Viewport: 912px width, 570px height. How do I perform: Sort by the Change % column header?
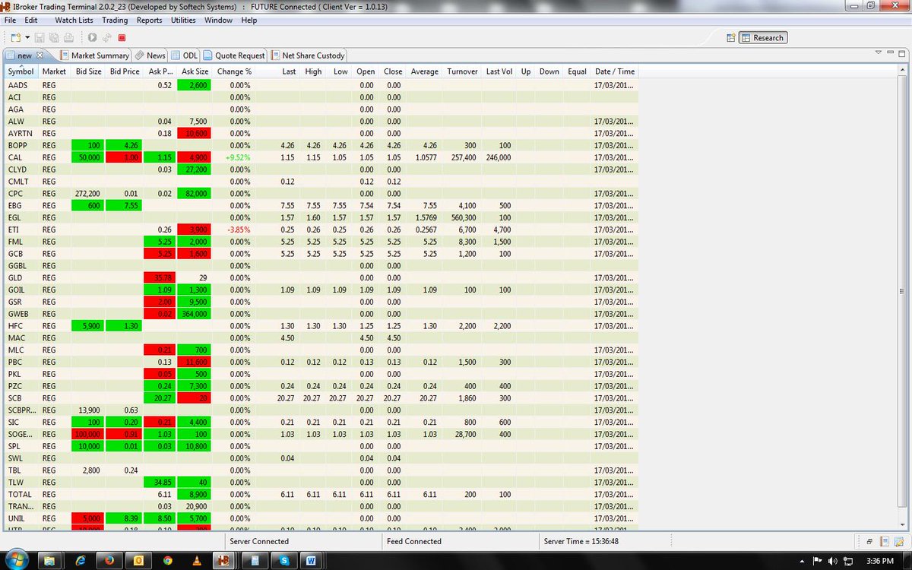coord(234,71)
